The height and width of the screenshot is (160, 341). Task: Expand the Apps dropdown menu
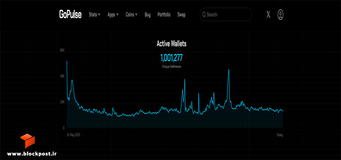pyautogui.click(x=113, y=15)
